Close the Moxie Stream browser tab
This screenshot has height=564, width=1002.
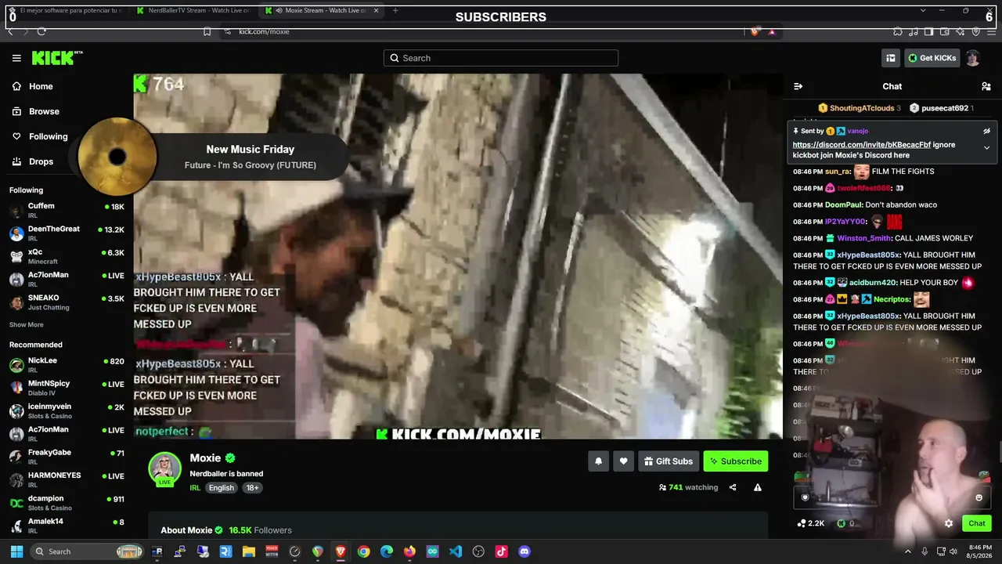[x=376, y=10]
